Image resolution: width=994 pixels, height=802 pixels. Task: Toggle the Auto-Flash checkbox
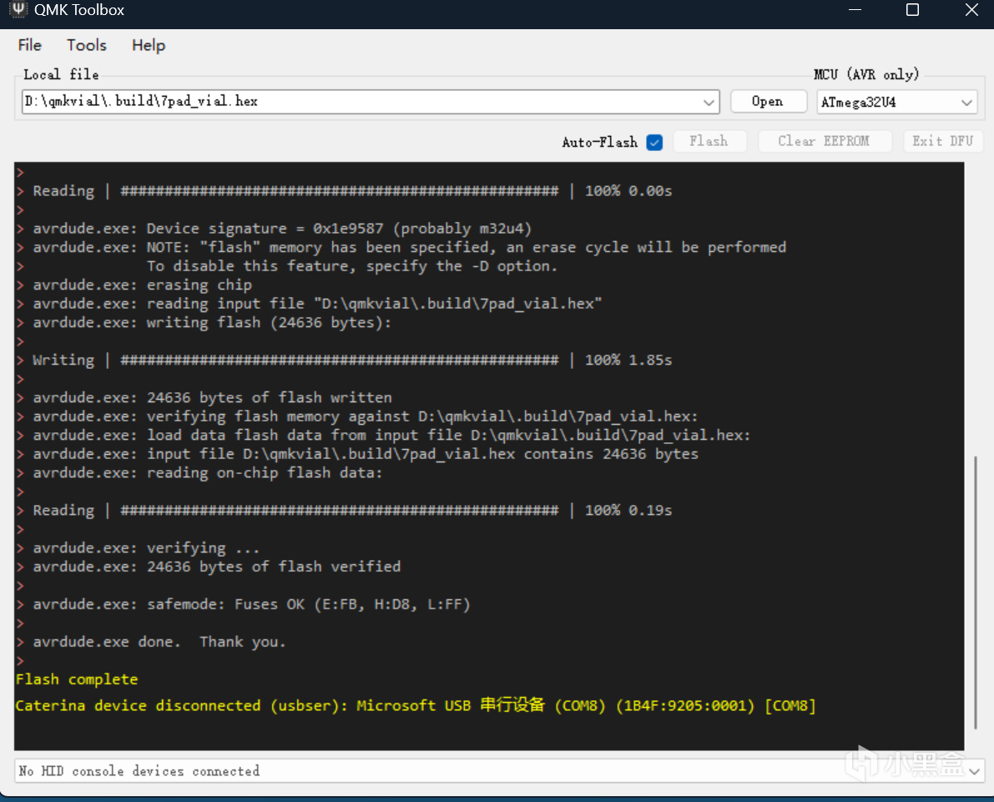click(654, 142)
